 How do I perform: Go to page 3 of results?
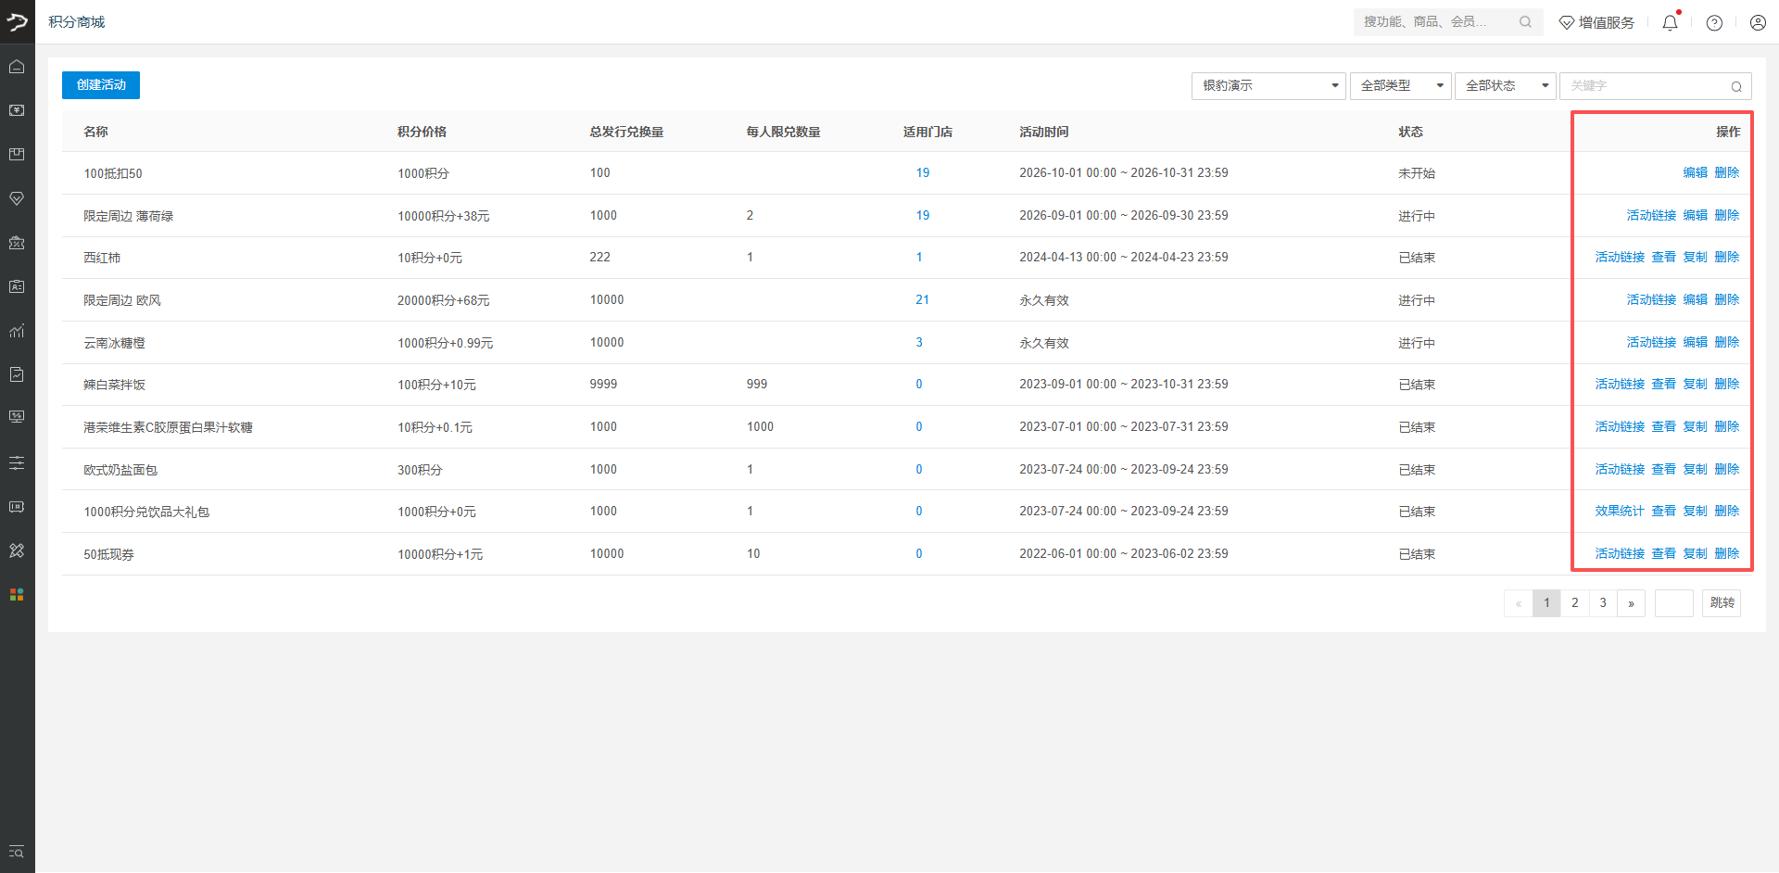click(1603, 603)
